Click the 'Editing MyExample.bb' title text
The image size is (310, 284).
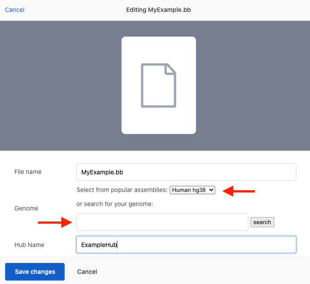[158, 10]
